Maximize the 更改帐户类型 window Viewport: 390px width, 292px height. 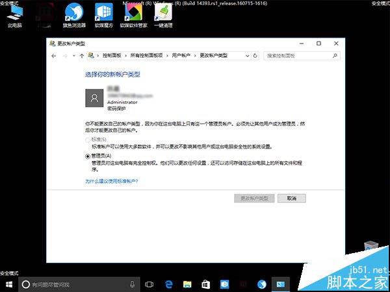[318, 43]
